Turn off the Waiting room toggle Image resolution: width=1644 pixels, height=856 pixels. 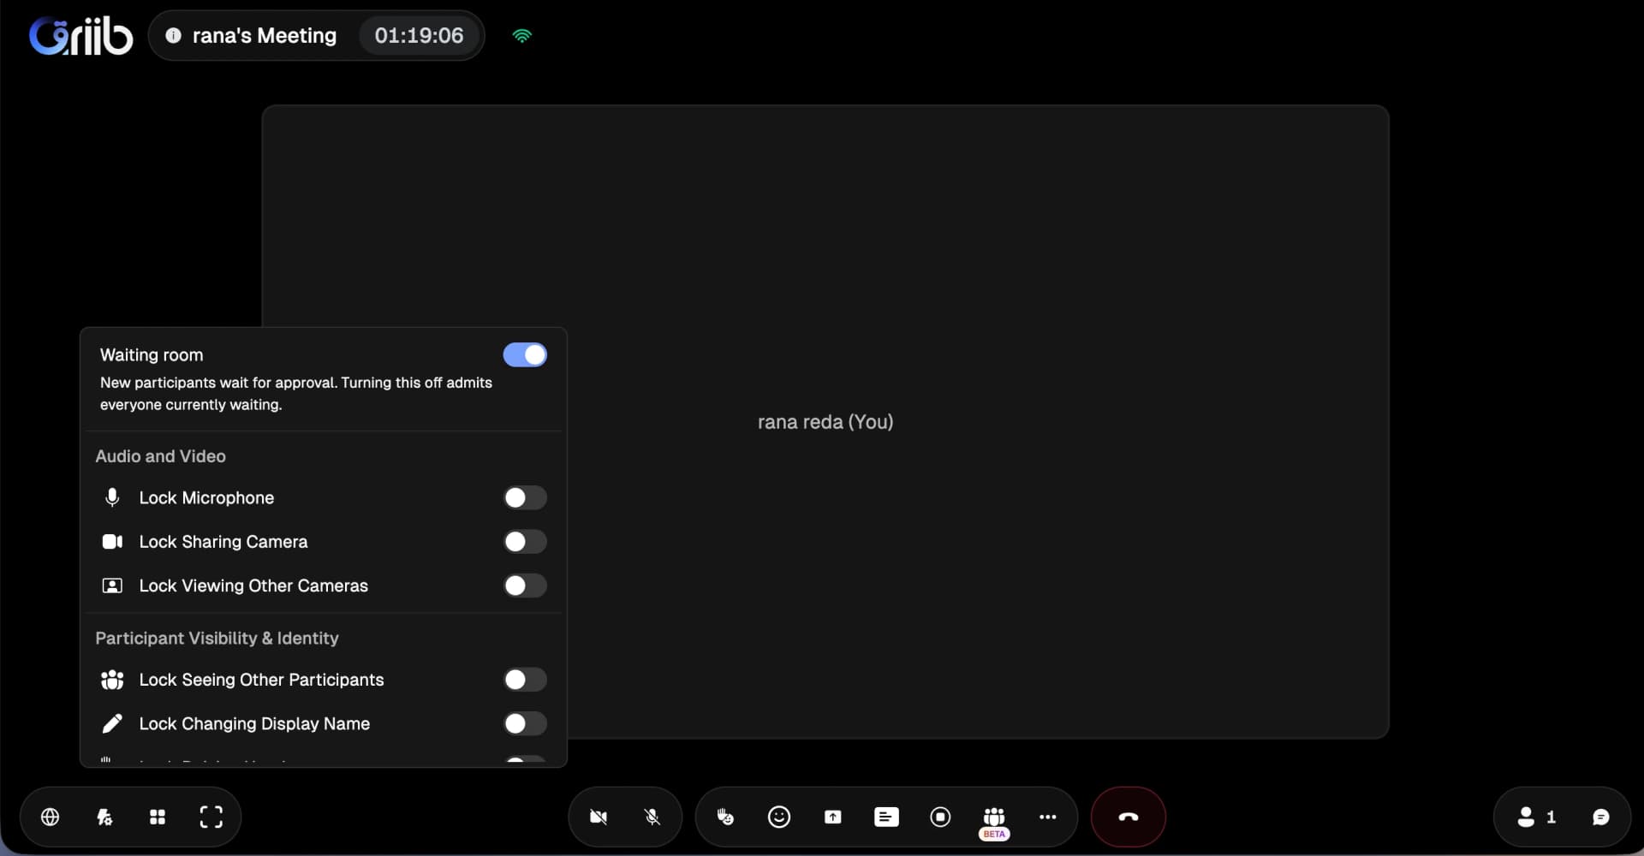525,355
